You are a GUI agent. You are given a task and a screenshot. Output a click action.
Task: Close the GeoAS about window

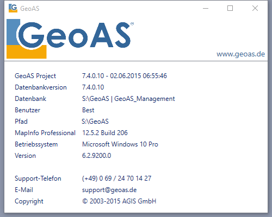(255, 8)
